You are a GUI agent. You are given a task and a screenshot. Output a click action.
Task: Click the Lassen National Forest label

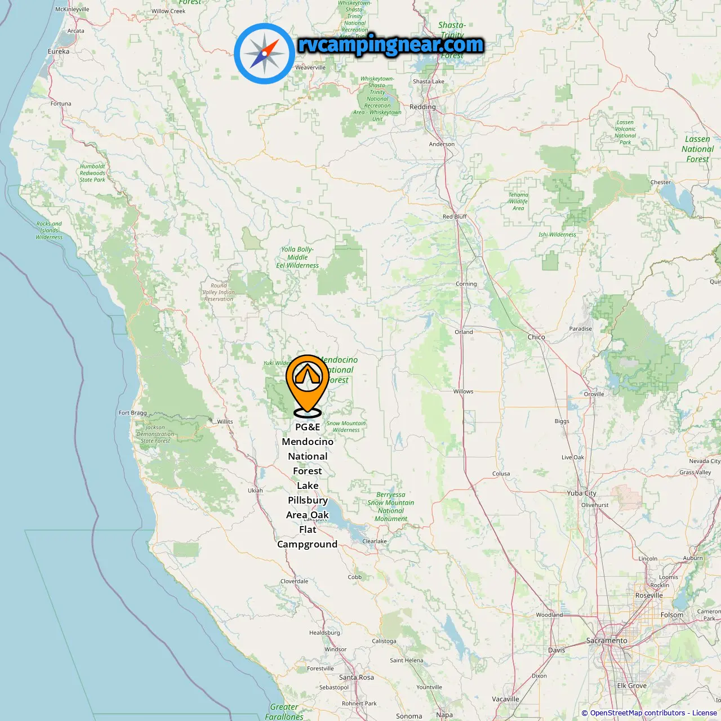pos(697,149)
